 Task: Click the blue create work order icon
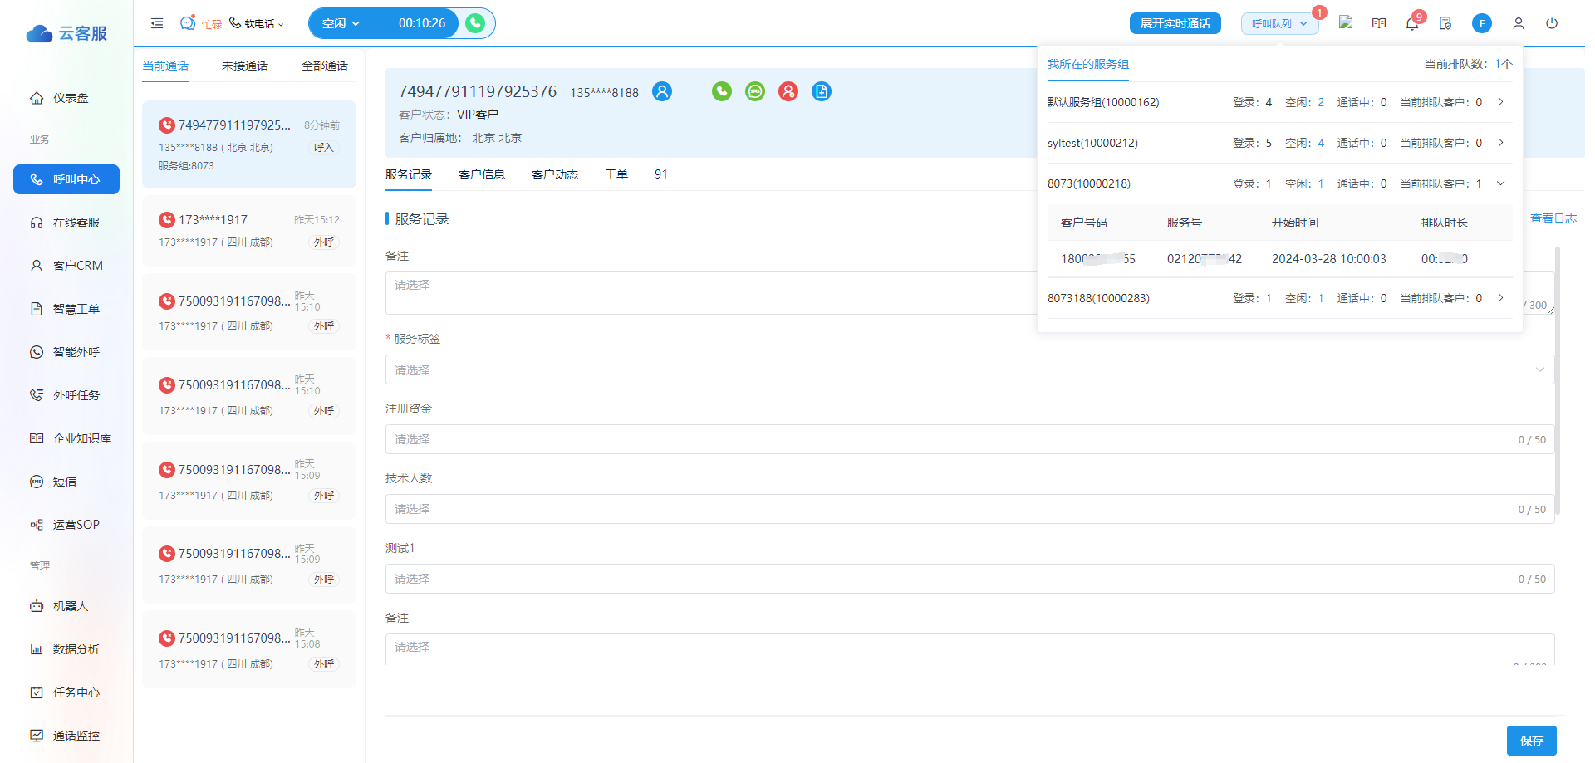coord(822,91)
